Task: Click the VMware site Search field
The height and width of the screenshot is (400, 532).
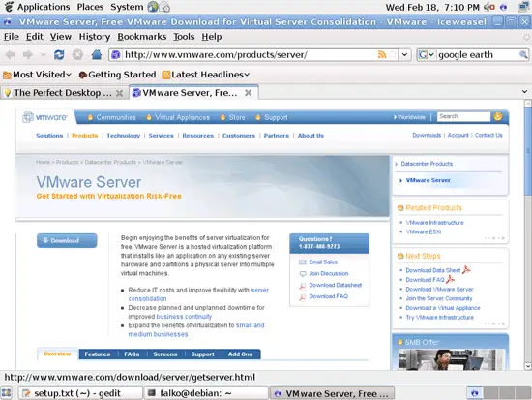Action: 463,116
